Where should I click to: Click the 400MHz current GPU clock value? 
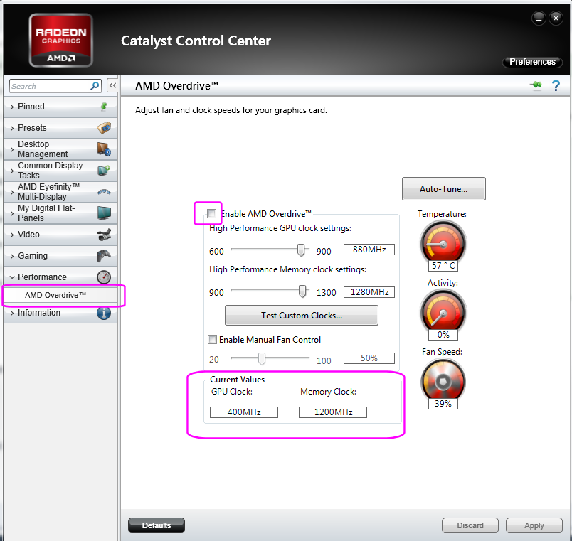244,412
